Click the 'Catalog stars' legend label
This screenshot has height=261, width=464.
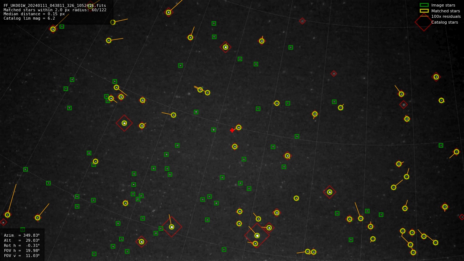(445, 22)
